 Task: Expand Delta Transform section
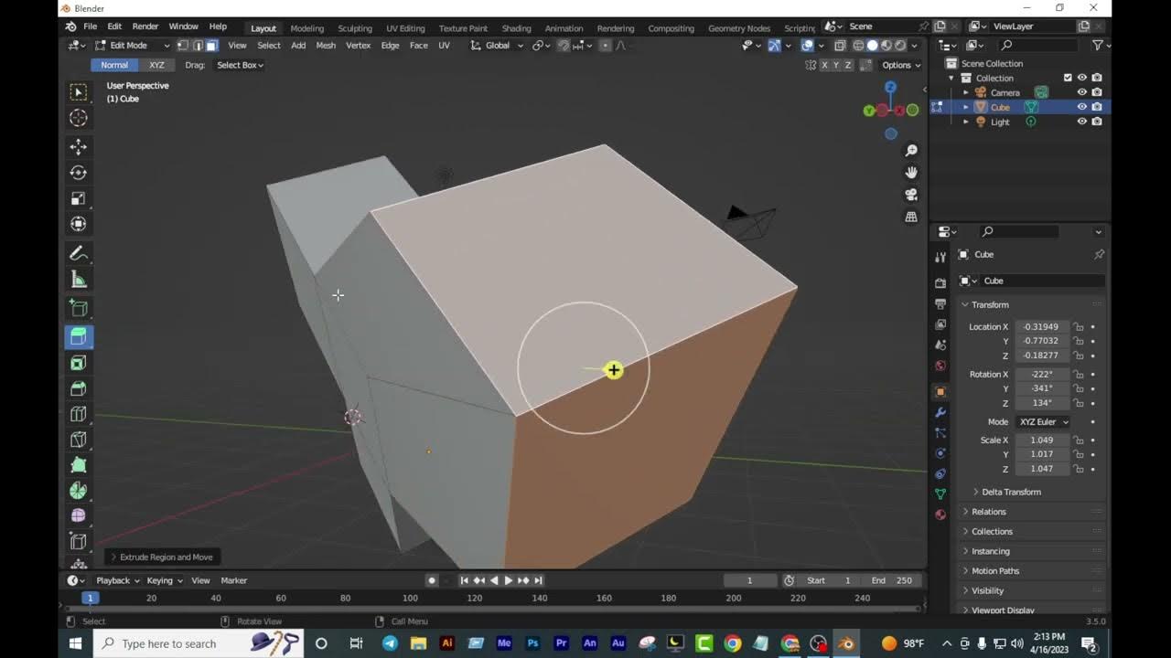tap(1010, 492)
